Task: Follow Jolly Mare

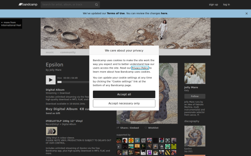Action: (195, 97)
